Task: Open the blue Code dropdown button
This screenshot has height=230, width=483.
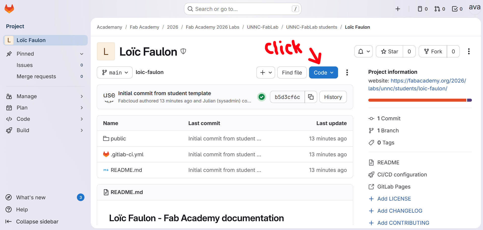Action: click(323, 72)
